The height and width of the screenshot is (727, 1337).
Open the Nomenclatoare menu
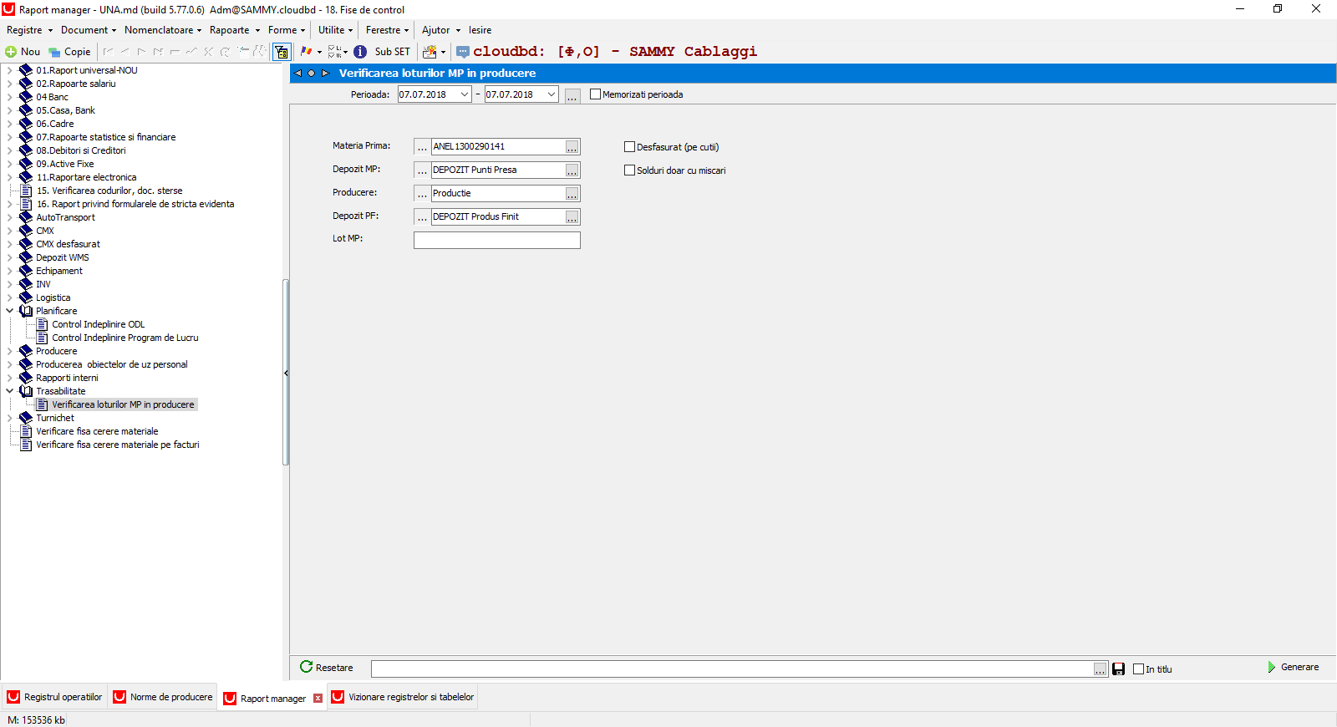(x=163, y=30)
